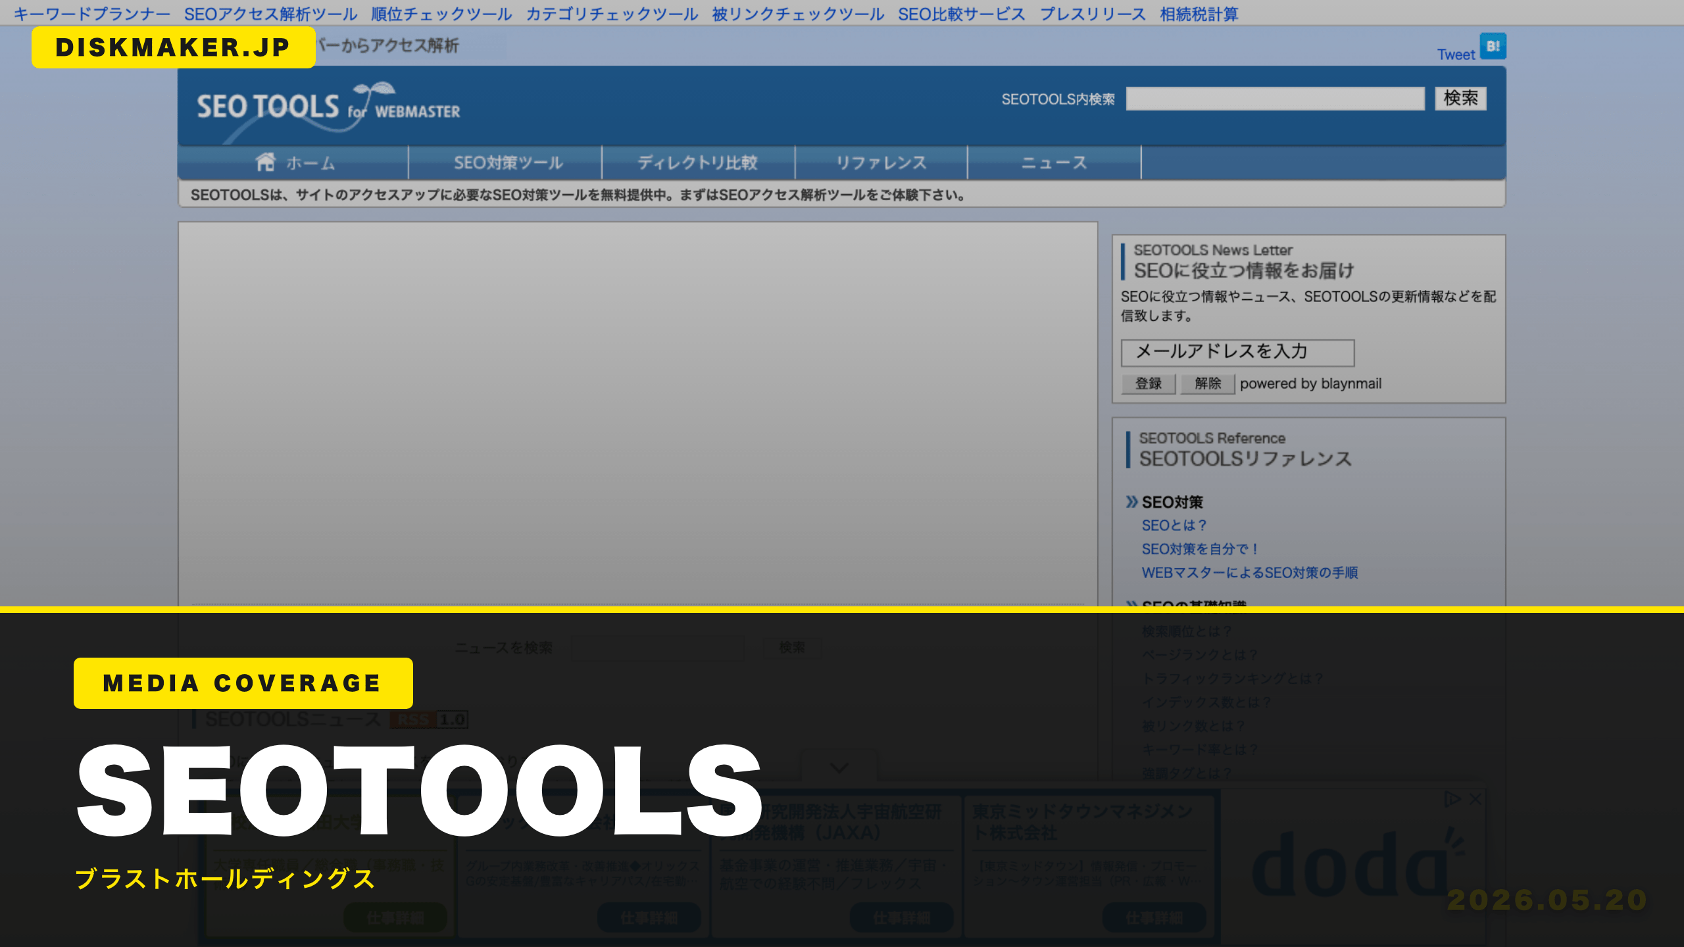Click the 国立研究開発法人宇宙航空研究開発機構（JAXA） ad title
The height and width of the screenshot is (947, 1684).
tap(830, 822)
